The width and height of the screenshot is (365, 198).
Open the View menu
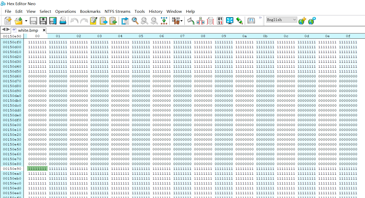click(x=31, y=11)
